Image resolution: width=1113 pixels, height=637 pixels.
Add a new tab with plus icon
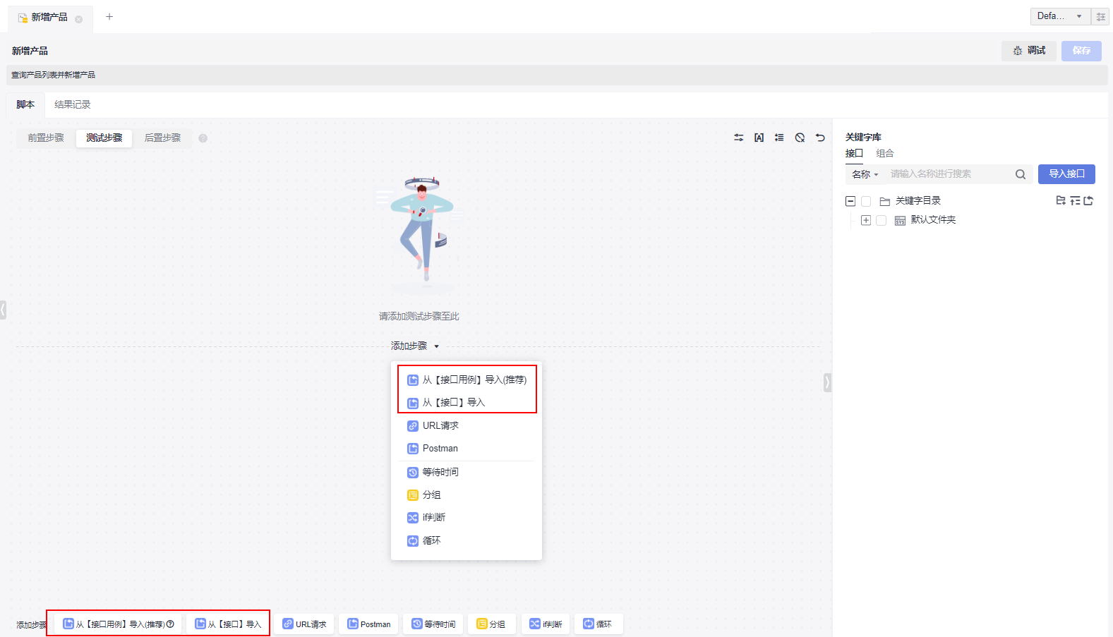click(109, 16)
